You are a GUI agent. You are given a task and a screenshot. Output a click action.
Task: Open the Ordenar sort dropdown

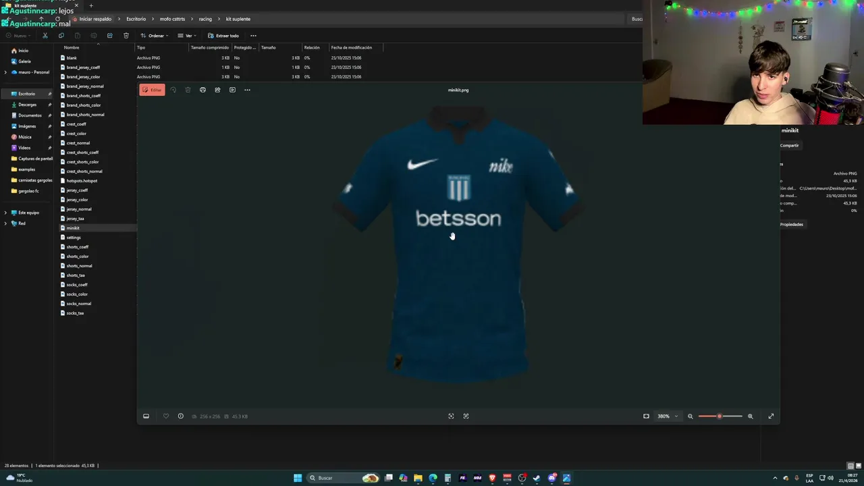click(155, 36)
